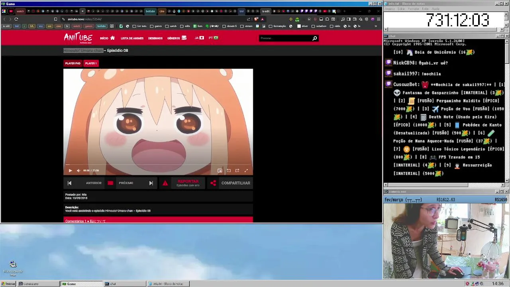Open the 'botlabs' browser tab
Screen dimensions: 510x287
(x=150, y=11)
